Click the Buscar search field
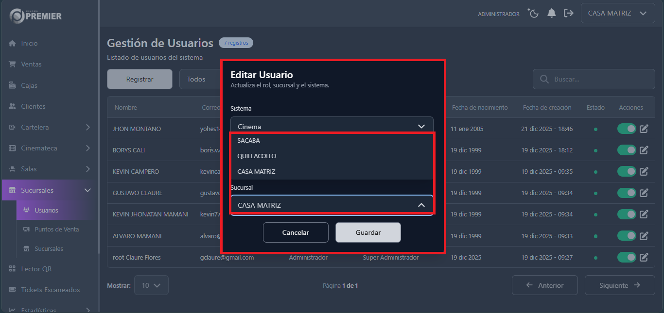This screenshot has width=664, height=313. pyautogui.click(x=594, y=79)
